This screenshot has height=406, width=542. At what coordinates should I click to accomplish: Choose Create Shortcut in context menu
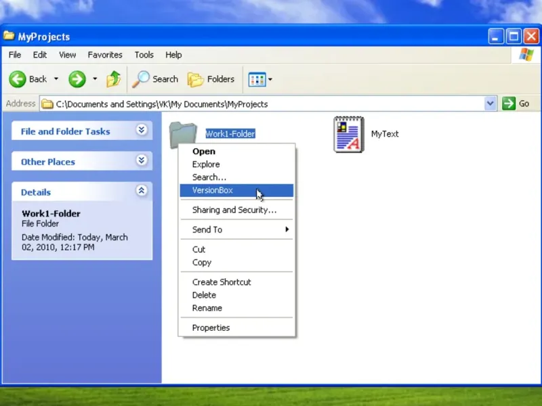pos(236,282)
